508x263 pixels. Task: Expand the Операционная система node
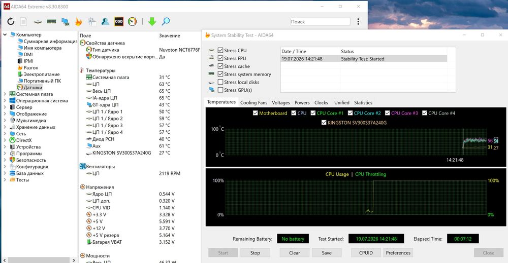[5, 100]
